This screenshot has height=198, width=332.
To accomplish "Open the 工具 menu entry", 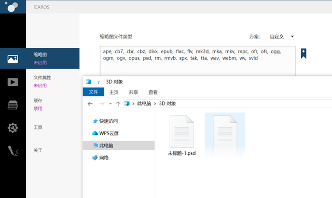I will click(38, 127).
